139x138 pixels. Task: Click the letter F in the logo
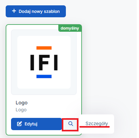click(x=44, y=63)
